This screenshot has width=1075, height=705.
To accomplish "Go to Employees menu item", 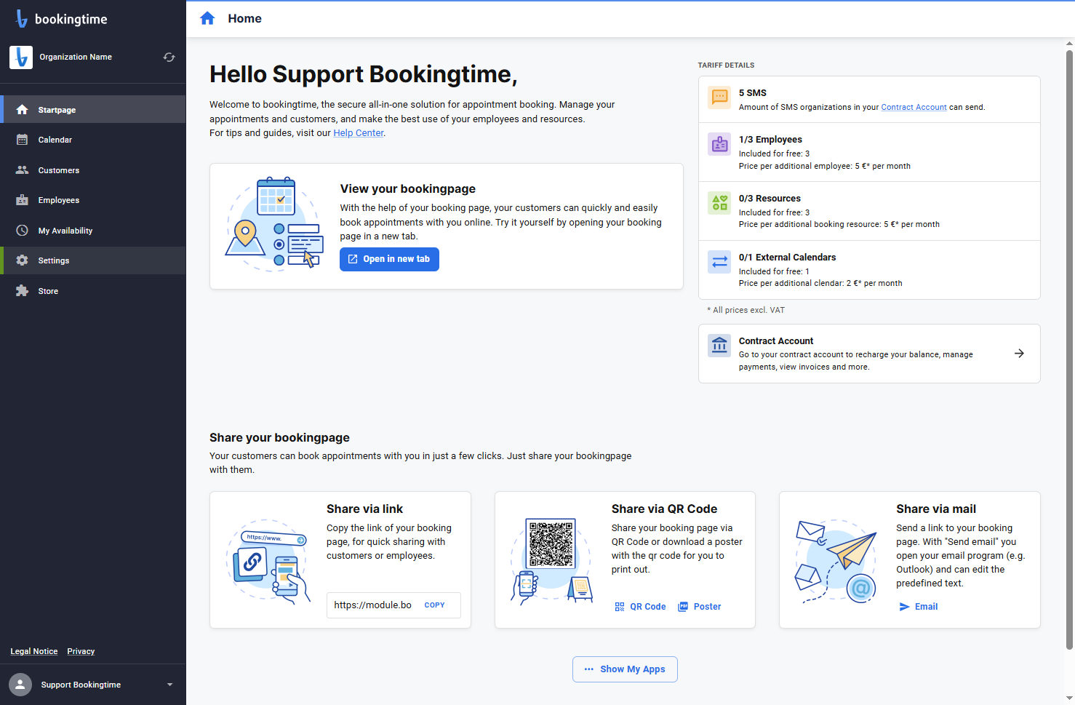I will 93,200.
